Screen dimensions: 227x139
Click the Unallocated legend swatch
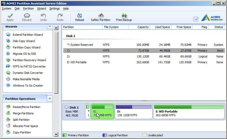point(144,135)
